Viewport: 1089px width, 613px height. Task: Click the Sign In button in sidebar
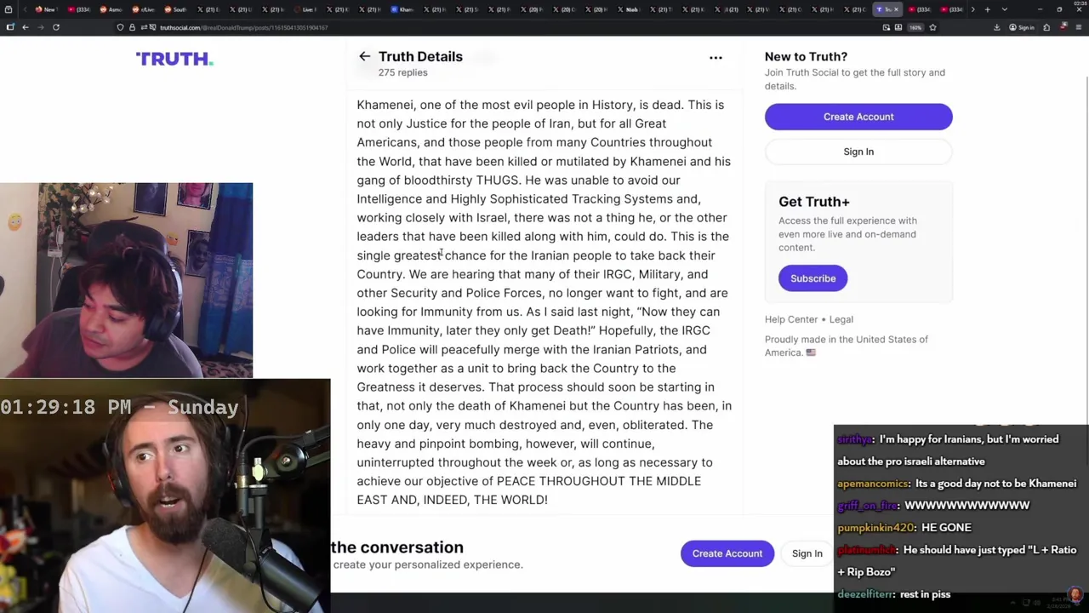pyautogui.click(x=858, y=152)
